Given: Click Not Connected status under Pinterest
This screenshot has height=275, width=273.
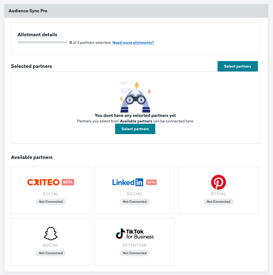Looking at the screenshot, I should tap(218, 202).
